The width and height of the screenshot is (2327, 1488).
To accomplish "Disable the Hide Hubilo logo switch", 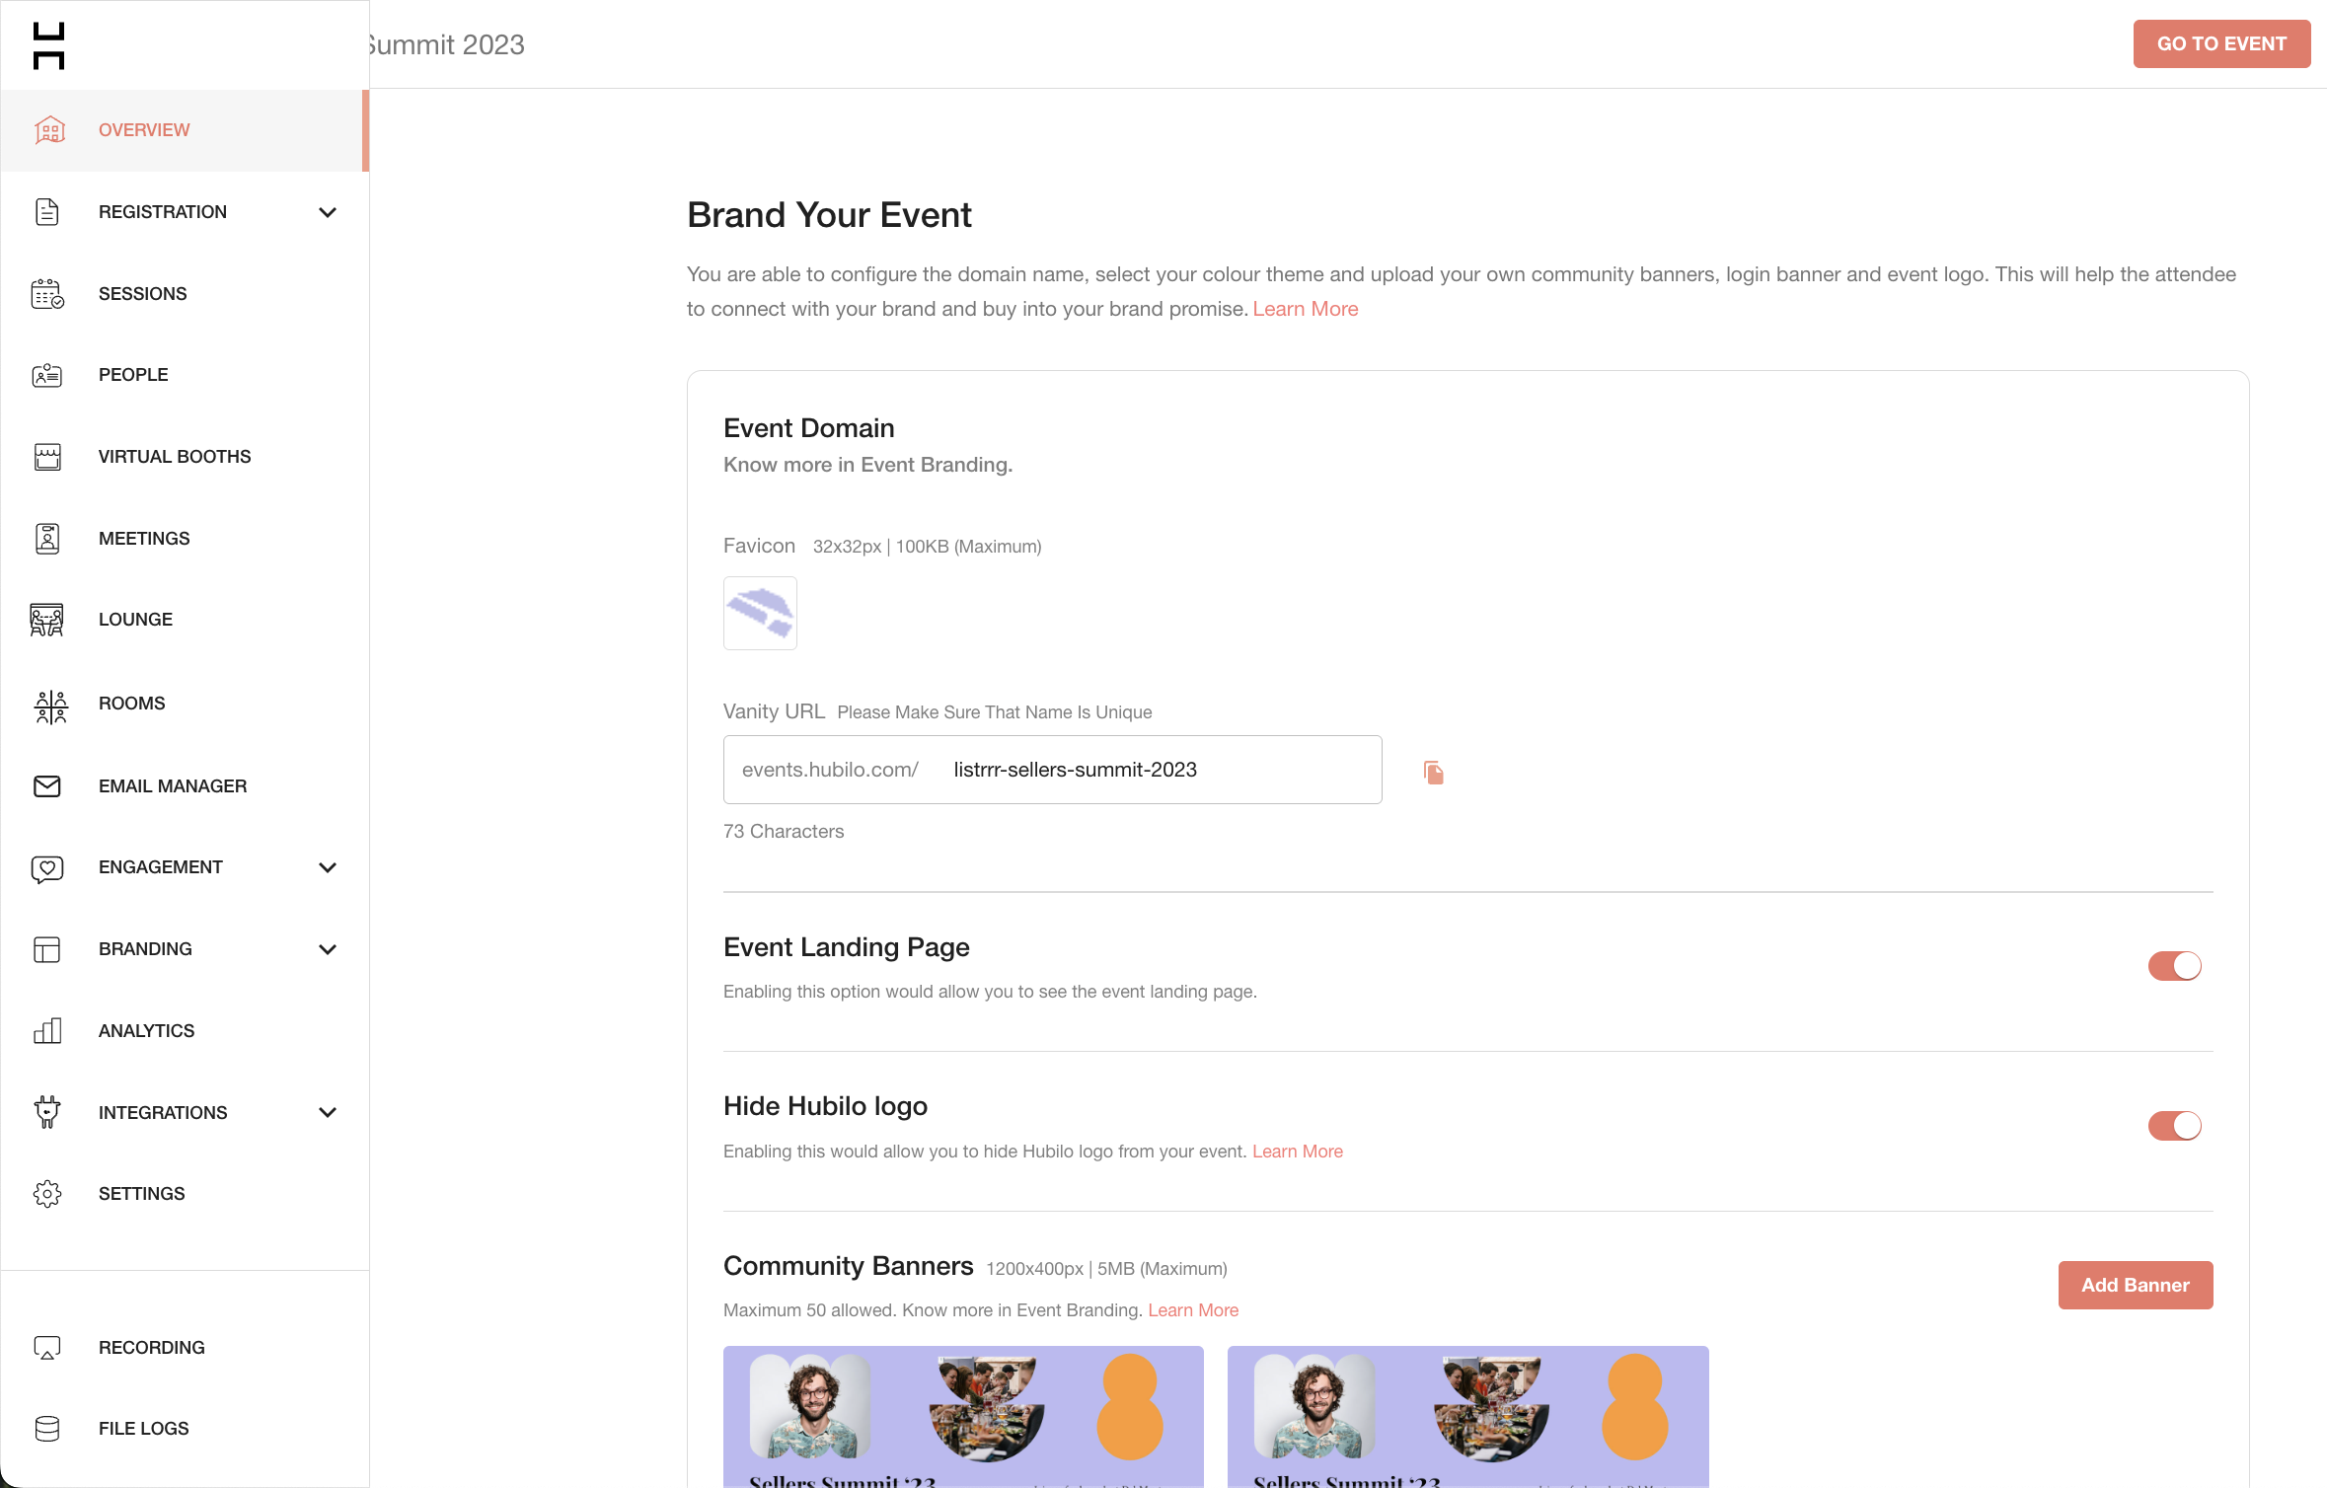I will tap(2174, 1126).
